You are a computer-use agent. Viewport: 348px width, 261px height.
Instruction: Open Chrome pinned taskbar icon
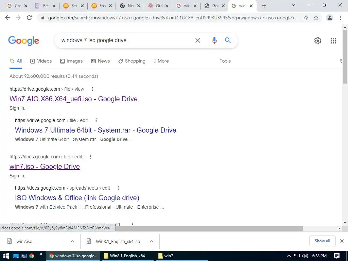tap(32, 256)
